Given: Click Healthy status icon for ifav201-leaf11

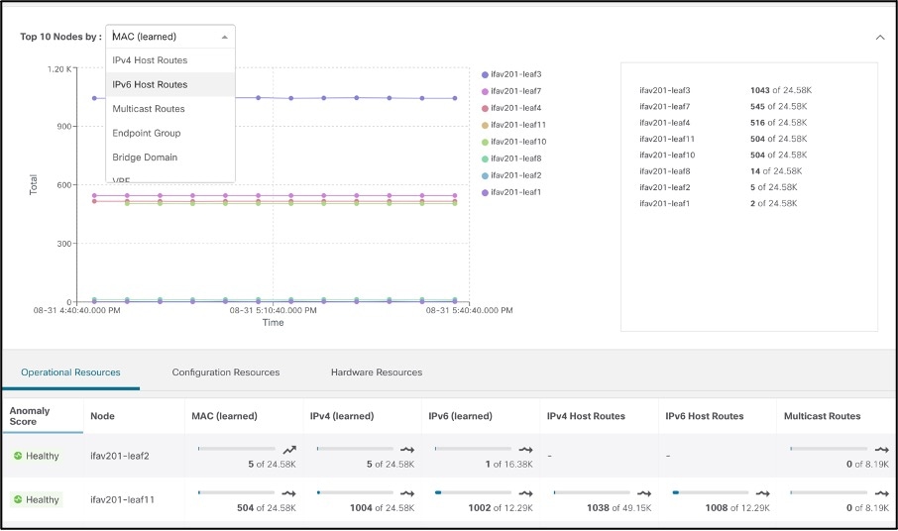Looking at the screenshot, I should (x=18, y=499).
